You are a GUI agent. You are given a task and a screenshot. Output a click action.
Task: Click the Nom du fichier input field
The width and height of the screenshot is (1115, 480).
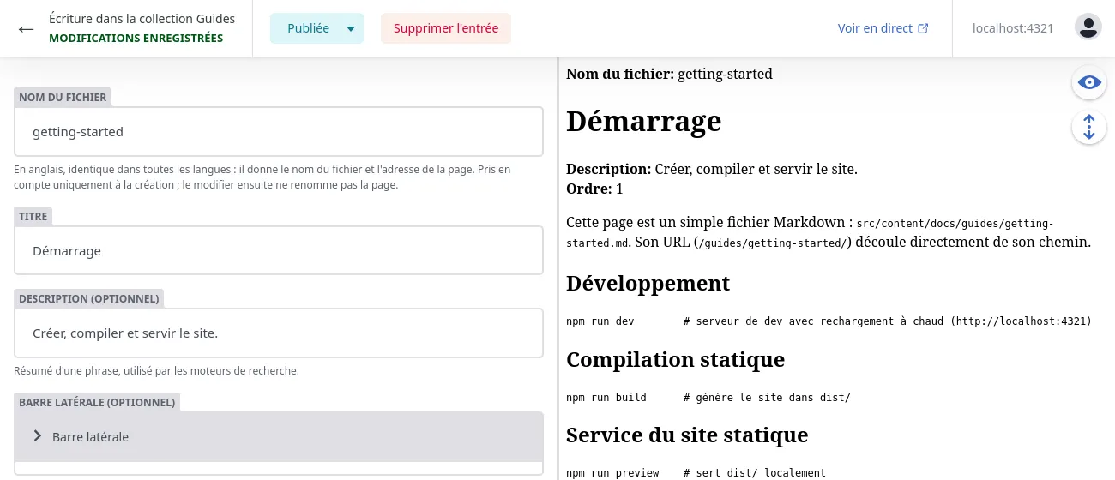[x=279, y=132]
